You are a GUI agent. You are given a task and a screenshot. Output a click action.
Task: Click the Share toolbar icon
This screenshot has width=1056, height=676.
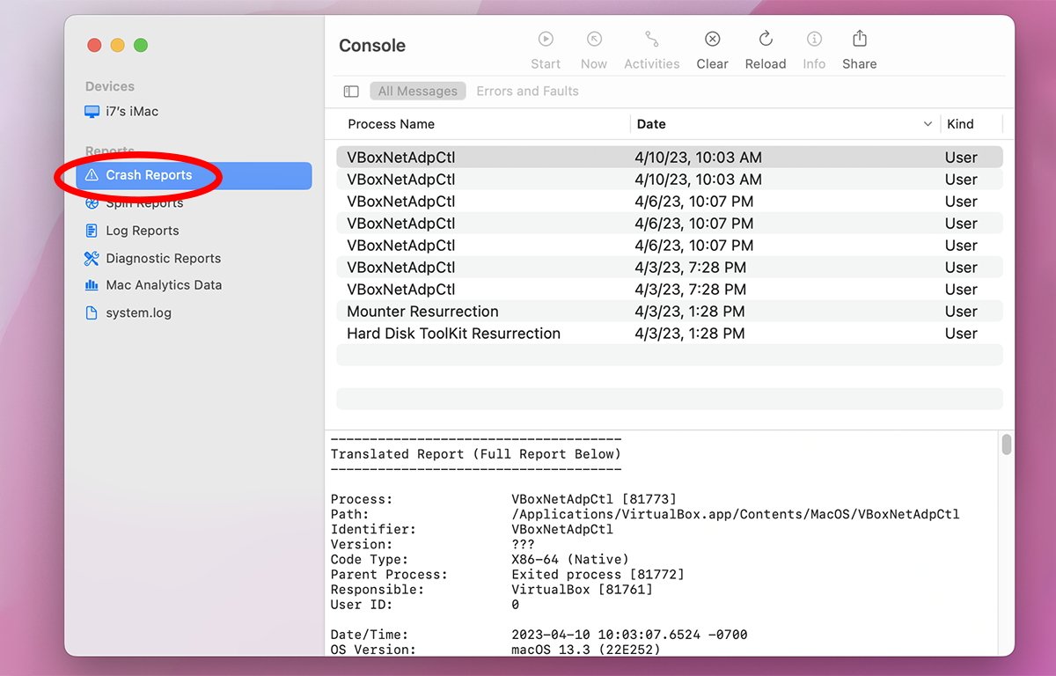[860, 38]
